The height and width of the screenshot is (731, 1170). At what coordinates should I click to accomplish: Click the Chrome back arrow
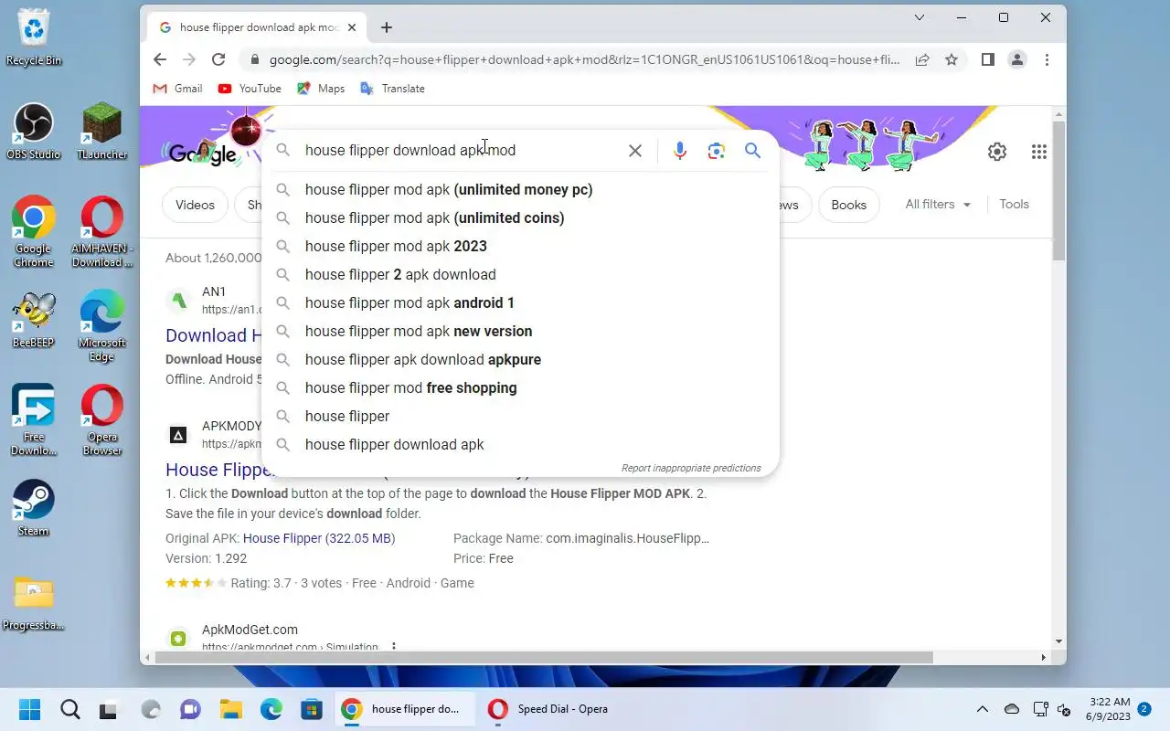pos(160,59)
